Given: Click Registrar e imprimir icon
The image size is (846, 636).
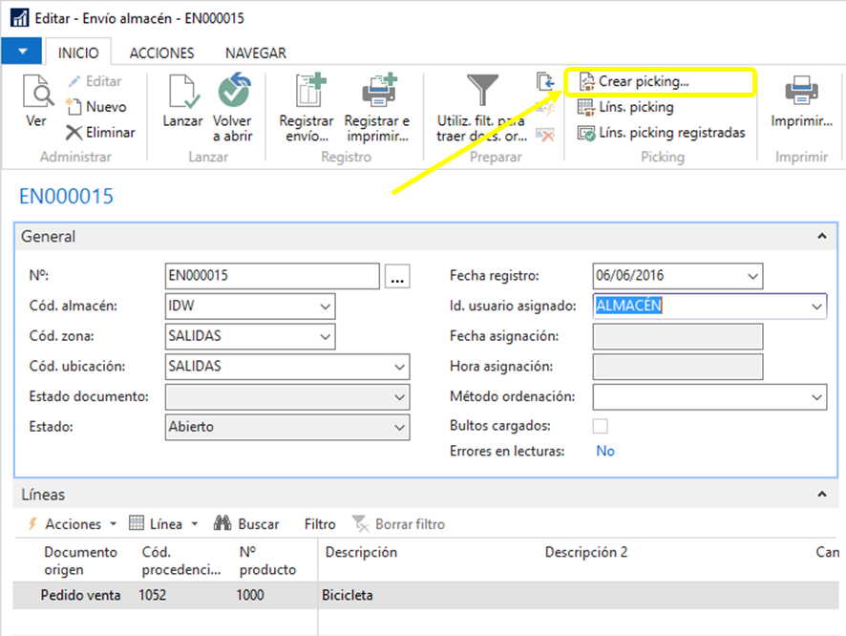Looking at the screenshot, I should [x=379, y=90].
